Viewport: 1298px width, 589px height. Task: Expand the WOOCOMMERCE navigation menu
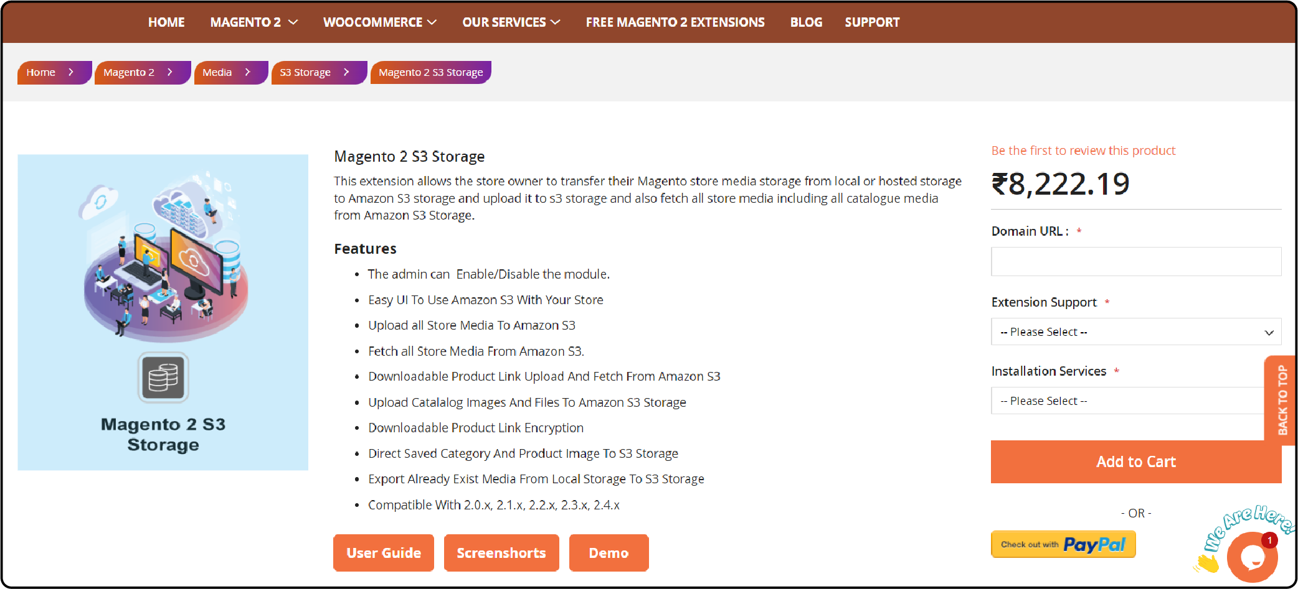[x=380, y=22]
